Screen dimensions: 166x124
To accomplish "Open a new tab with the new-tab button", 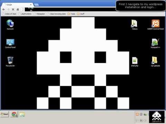I will [36, 5].
